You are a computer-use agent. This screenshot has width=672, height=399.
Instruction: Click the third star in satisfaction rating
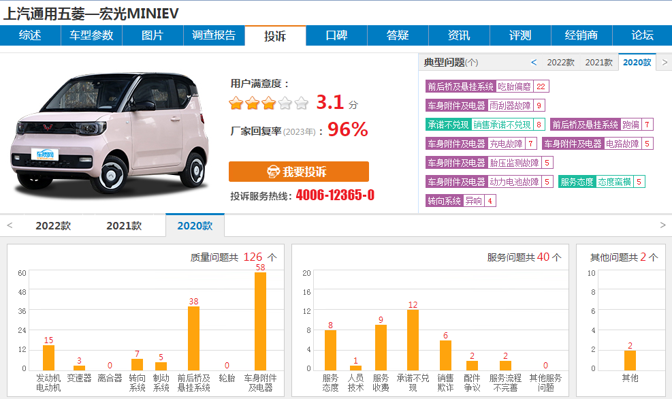tap(268, 103)
